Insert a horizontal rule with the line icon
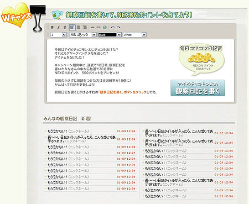The image size is (249, 204). [x=92, y=28]
